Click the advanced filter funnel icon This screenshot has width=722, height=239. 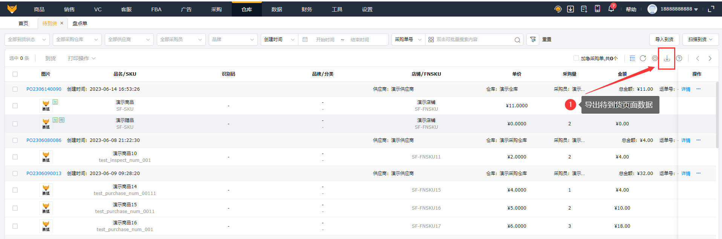point(533,40)
